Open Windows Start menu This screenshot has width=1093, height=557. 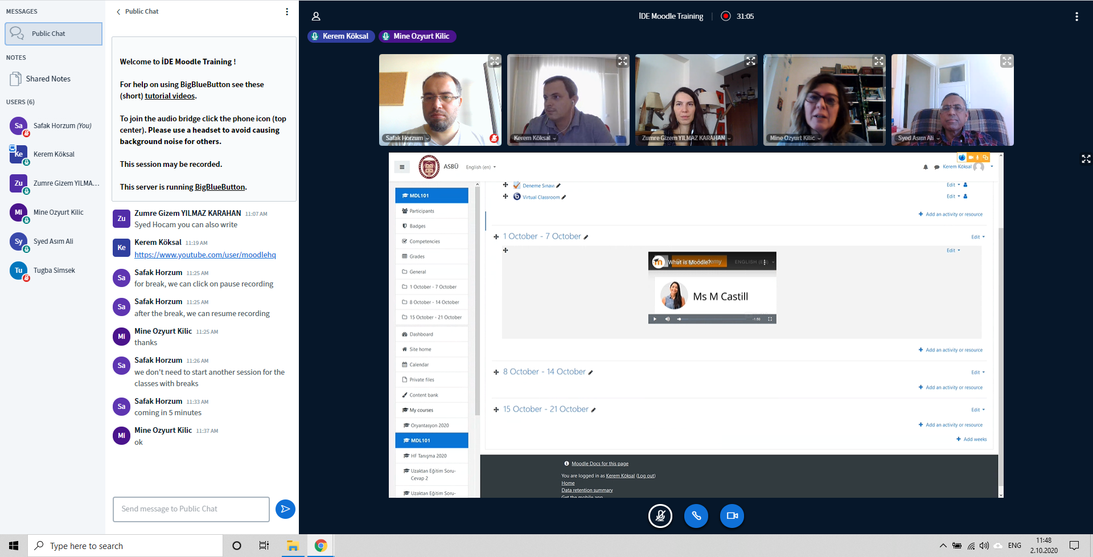pyautogui.click(x=14, y=546)
